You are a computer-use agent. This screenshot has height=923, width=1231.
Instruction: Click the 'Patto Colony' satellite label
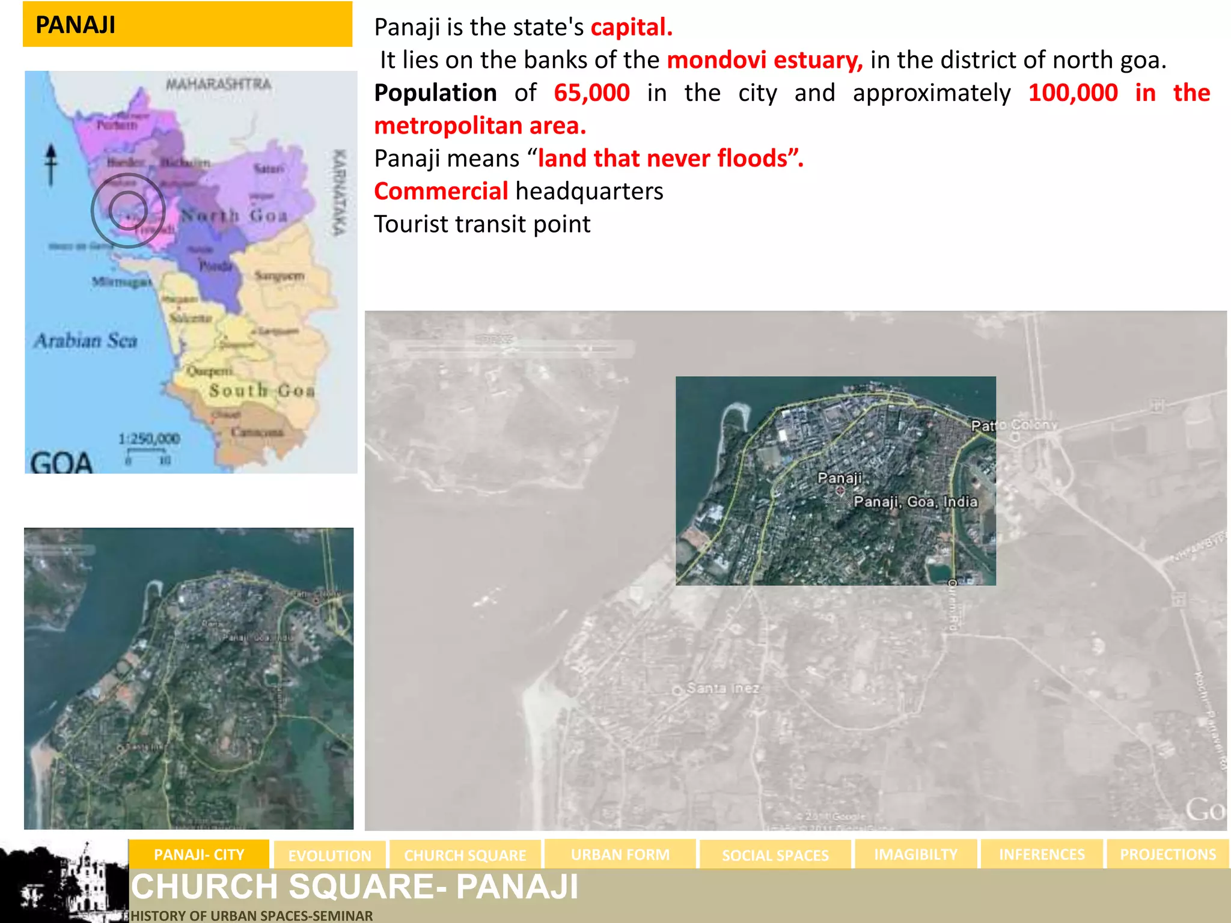click(1015, 425)
